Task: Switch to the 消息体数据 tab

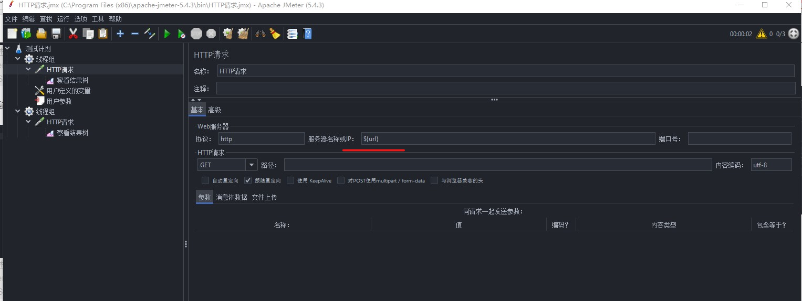Action: (x=231, y=197)
